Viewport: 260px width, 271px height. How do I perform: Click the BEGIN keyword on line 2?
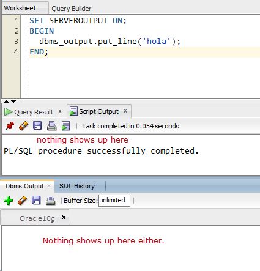pos(42,31)
